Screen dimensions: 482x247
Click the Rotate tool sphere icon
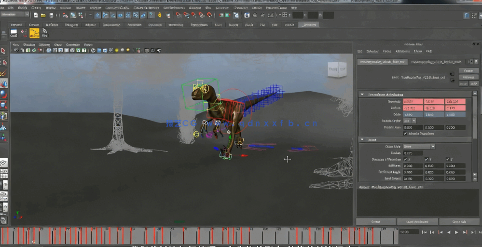click(x=3, y=95)
